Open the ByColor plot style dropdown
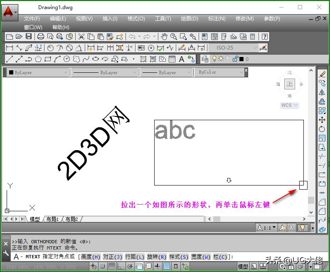Screen dimensions: 330x272 coord(219,72)
